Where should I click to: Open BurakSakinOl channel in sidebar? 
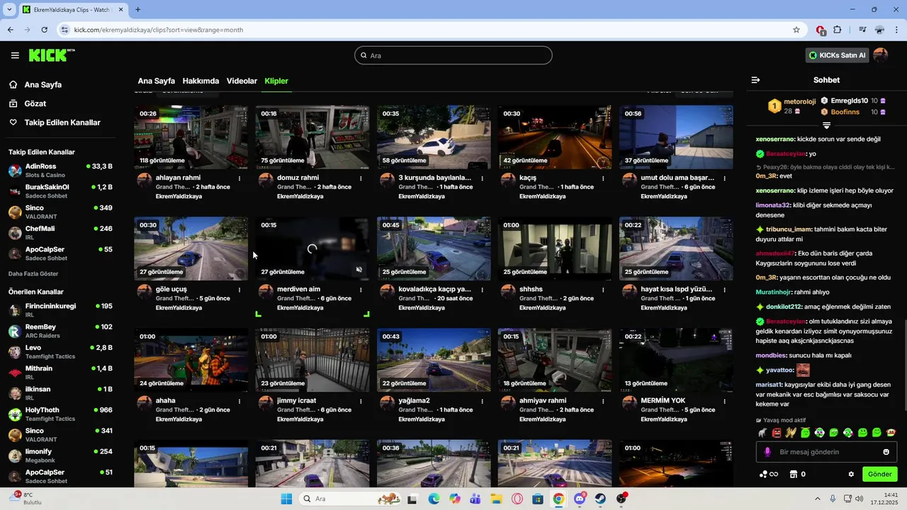pos(60,191)
